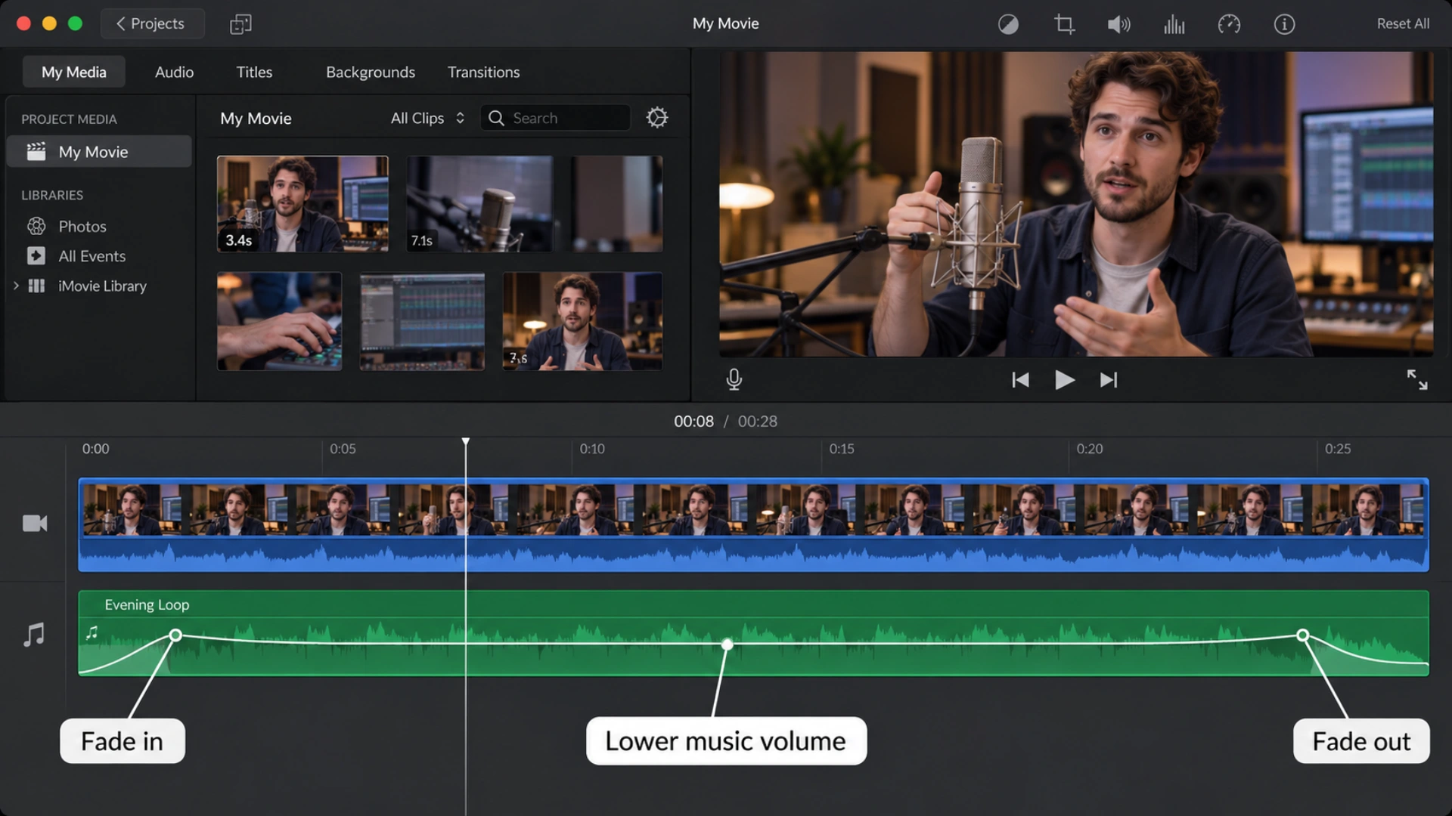Open browser settings gear
Image resolution: width=1452 pixels, height=816 pixels.
coord(657,118)
